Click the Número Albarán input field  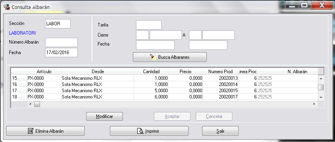61,42
